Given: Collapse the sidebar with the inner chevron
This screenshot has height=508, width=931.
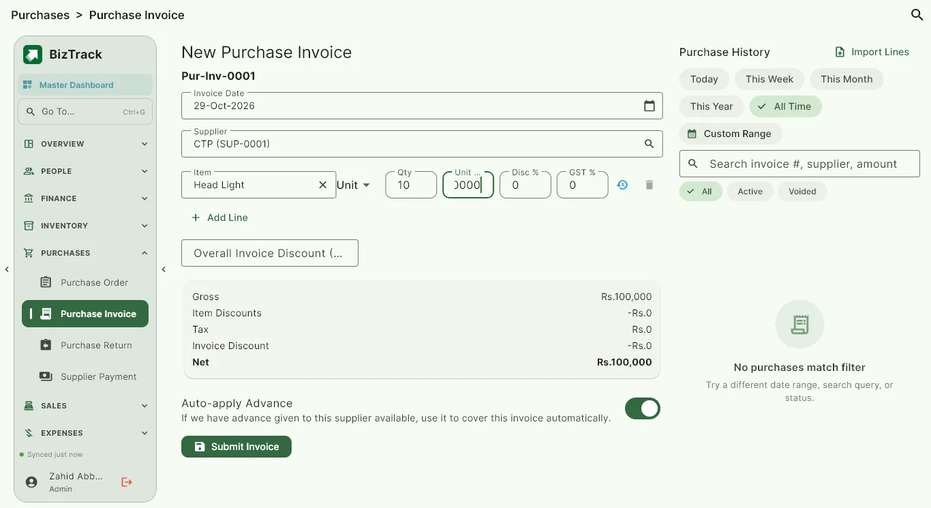Looking at the screenshot, I should point(164,269).
